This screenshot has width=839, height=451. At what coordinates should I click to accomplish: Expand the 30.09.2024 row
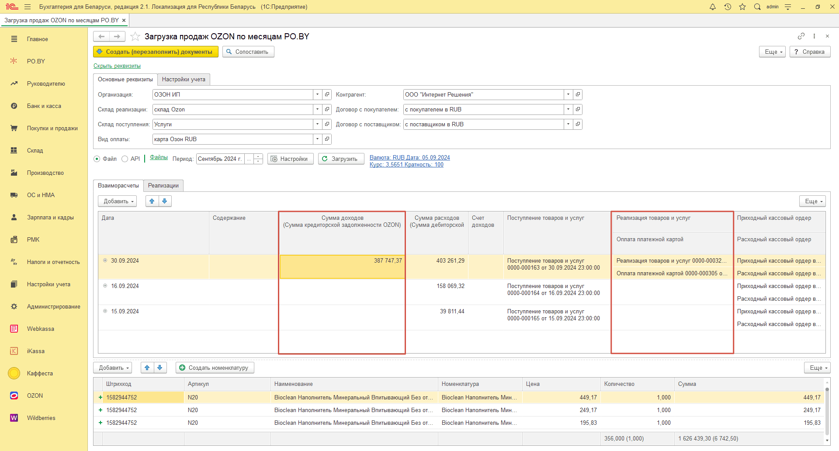click(x=105, y=260)
